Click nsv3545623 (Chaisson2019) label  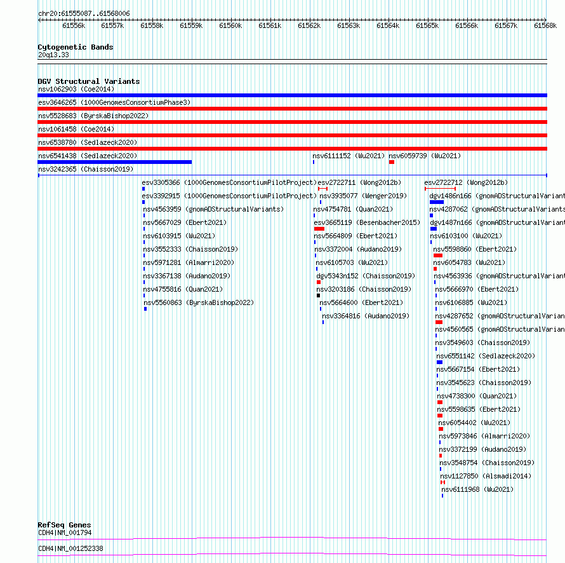(484, 383)
